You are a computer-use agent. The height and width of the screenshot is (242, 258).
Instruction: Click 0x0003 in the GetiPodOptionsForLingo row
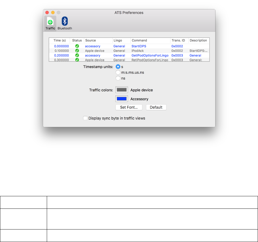tap(177, 55)
